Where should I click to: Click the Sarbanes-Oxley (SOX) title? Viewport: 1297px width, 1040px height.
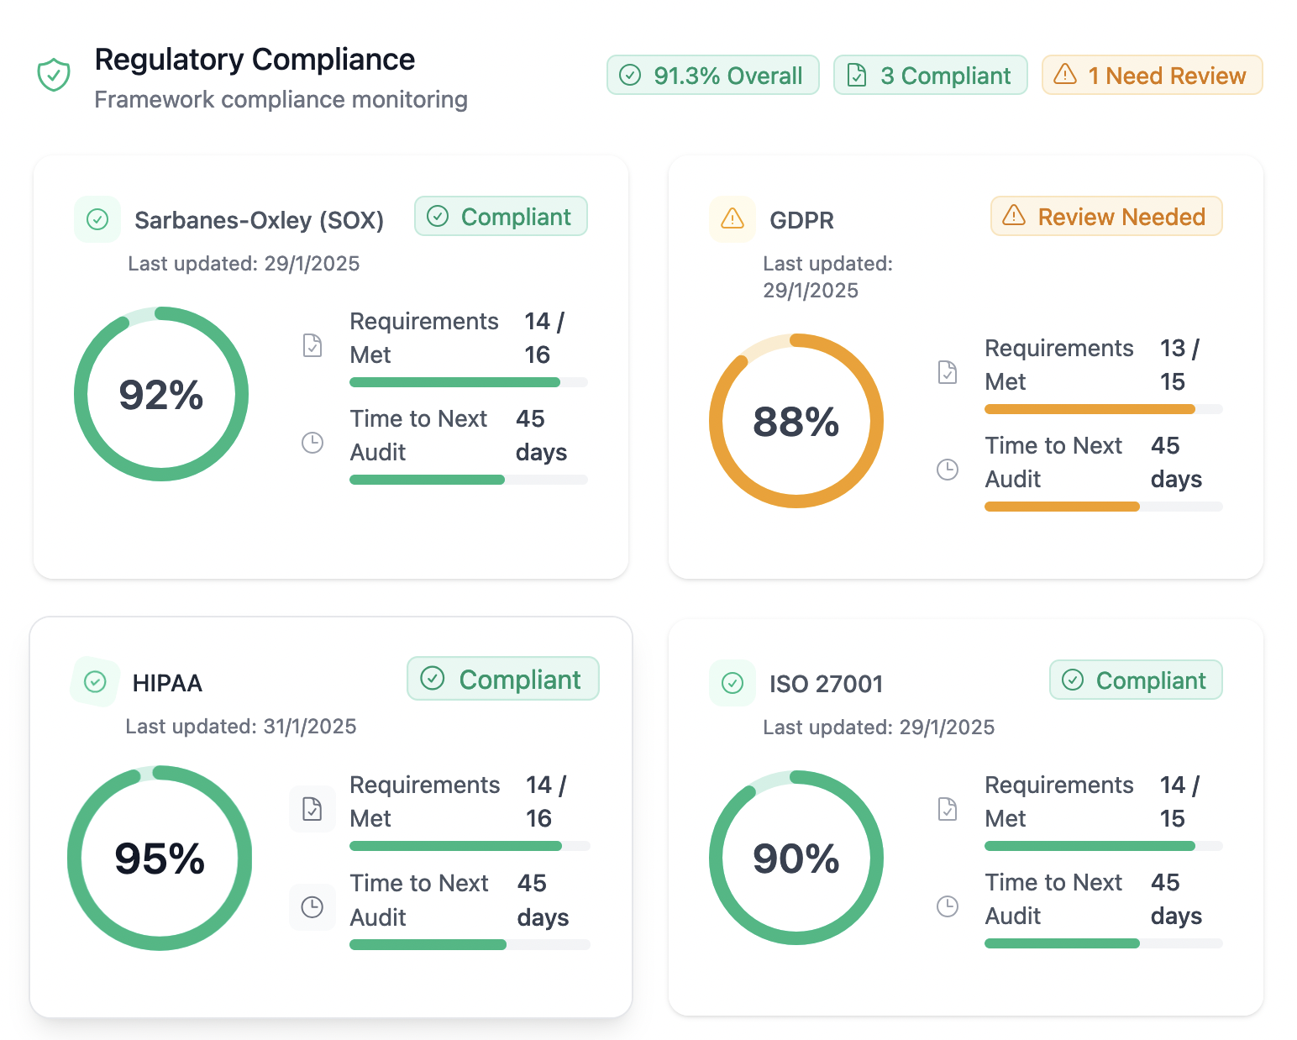click(x=259, y=220)
